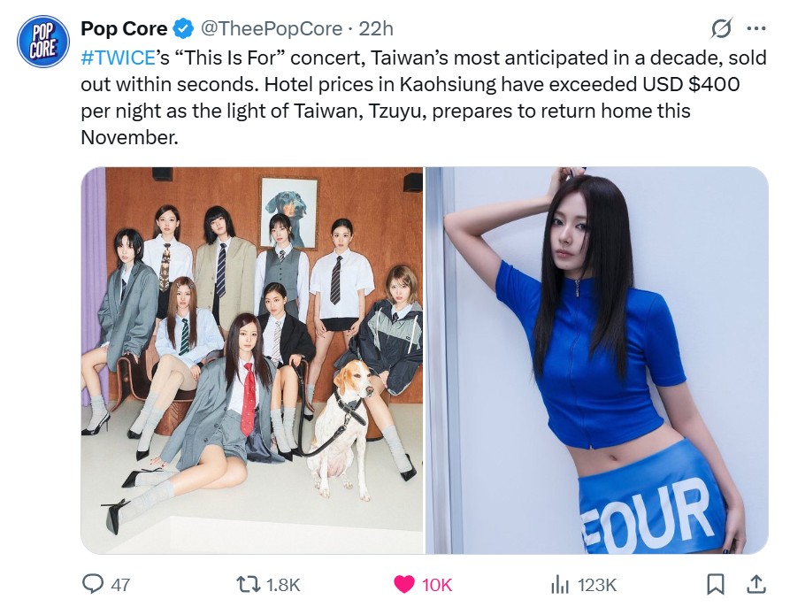Click the 123K views count
The height and width of the screenshot is (607, 790).
[597, 585]
